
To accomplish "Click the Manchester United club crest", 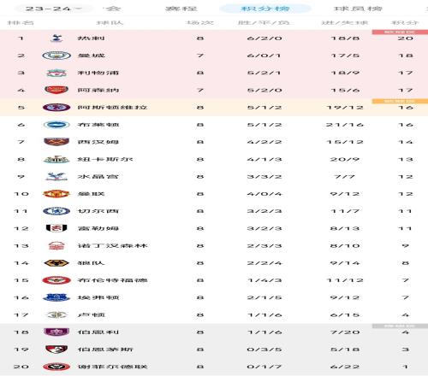I will (x=56, y=194).
